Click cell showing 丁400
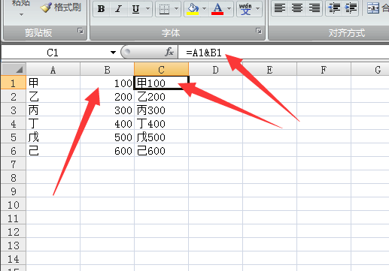Viewport: 389px width, 271px height. pyautogui.click(x=161, y=123)
